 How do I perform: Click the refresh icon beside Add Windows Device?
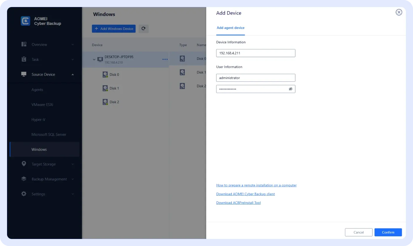pos(143,29)
